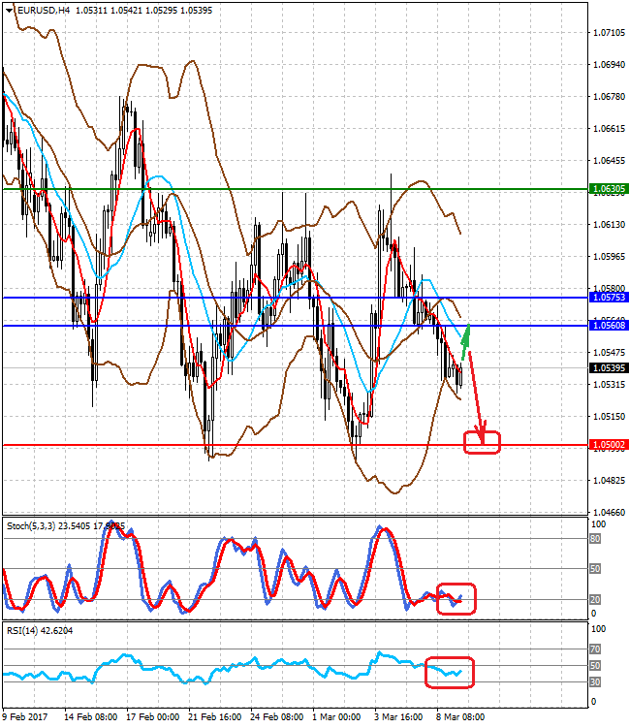
Task: Click the 1.05475 price scale value
Action: point(609,353)
